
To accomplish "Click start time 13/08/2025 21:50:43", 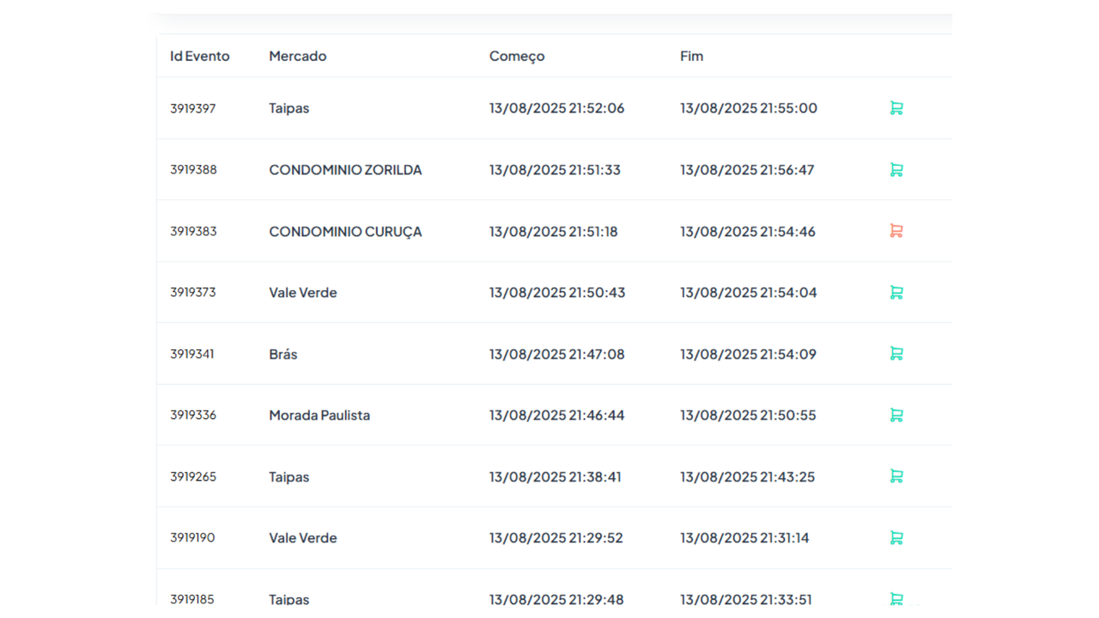I will pos(557,293).
